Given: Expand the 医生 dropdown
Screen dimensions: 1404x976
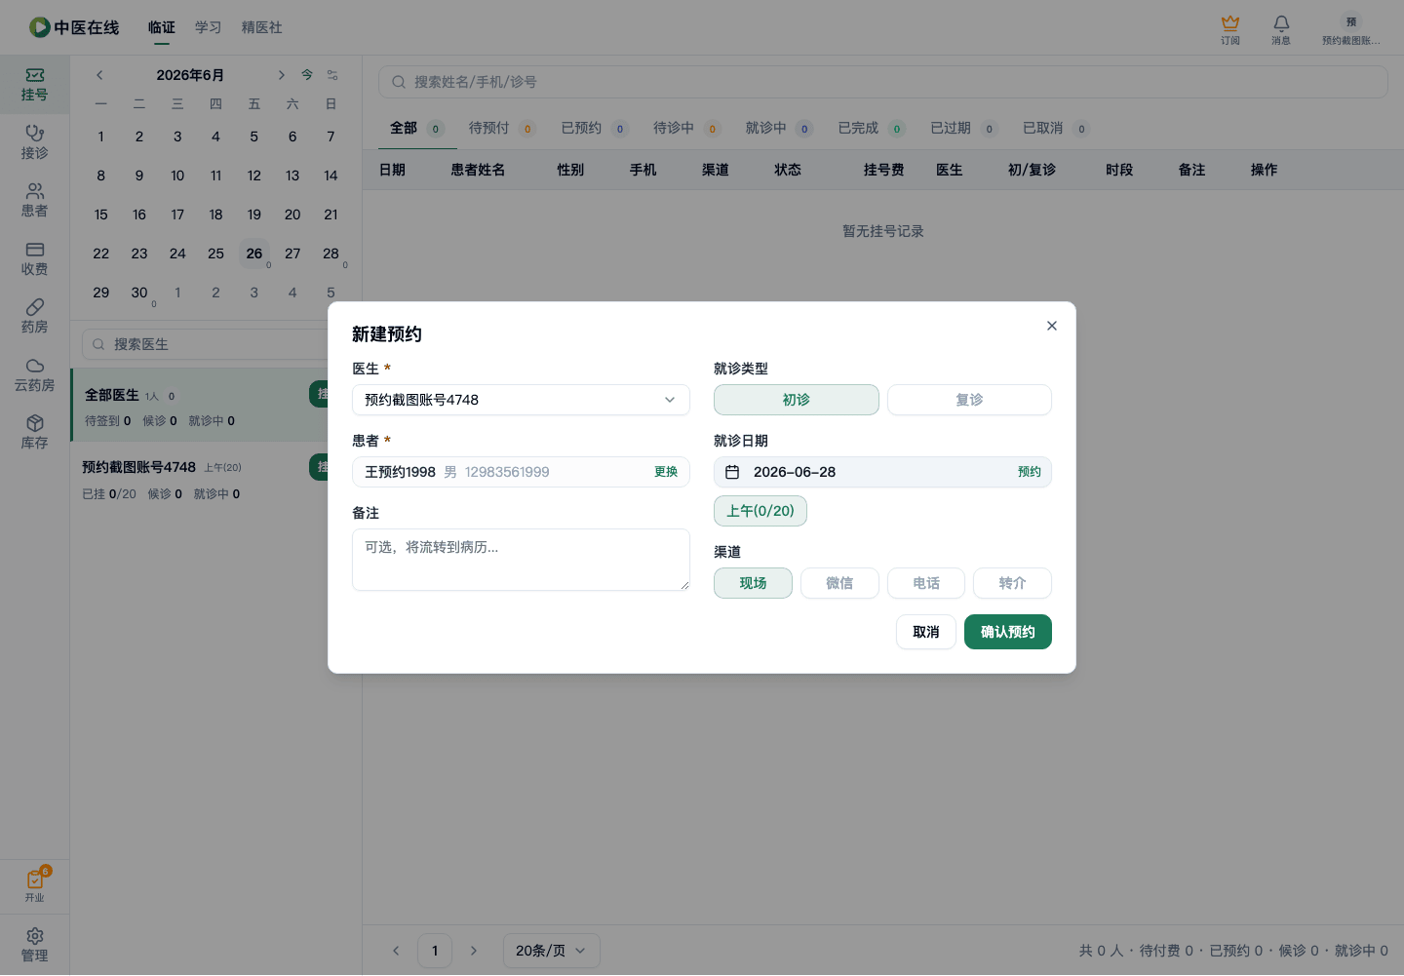Looking at the screenshot, I should (x=521, y=400).
